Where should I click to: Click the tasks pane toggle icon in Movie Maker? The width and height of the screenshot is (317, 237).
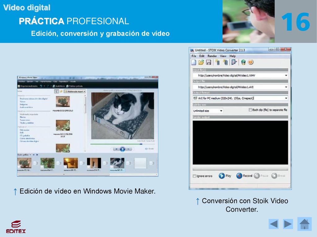56,91
